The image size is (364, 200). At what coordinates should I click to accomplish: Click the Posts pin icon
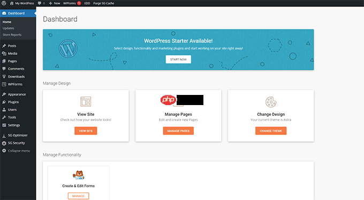point(4,46)
